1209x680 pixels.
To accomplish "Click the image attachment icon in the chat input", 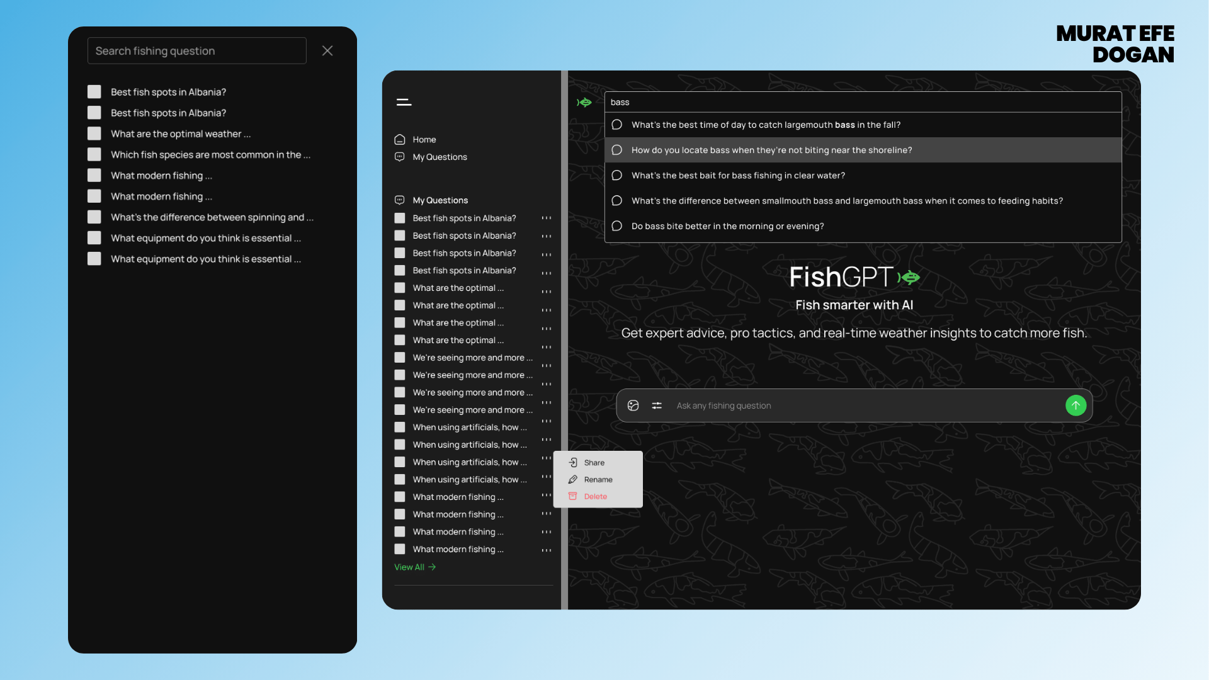I will click(633, 405).
